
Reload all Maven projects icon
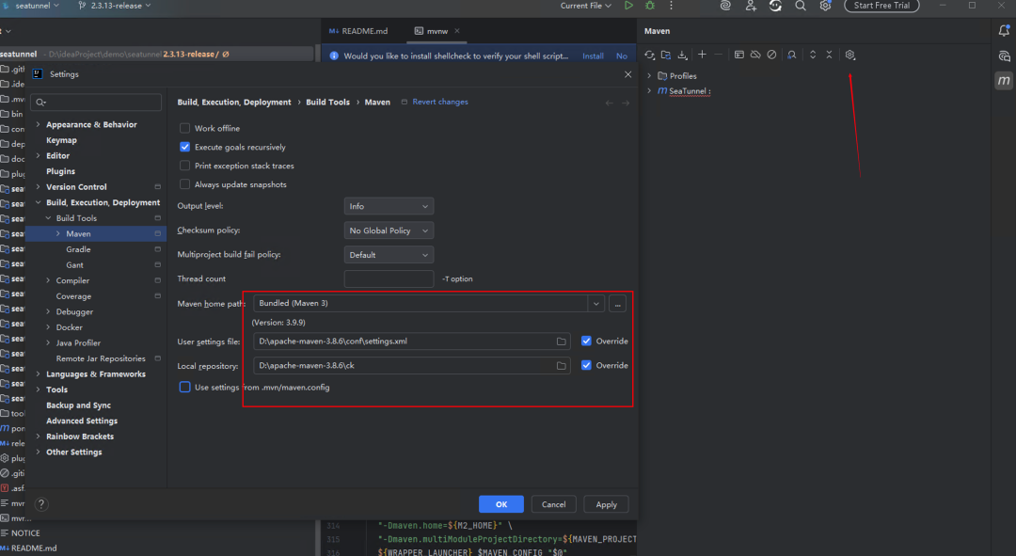[x=649, y=56]
